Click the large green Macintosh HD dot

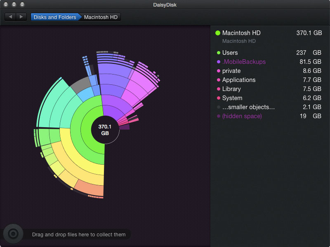click(x=218, y=33)
